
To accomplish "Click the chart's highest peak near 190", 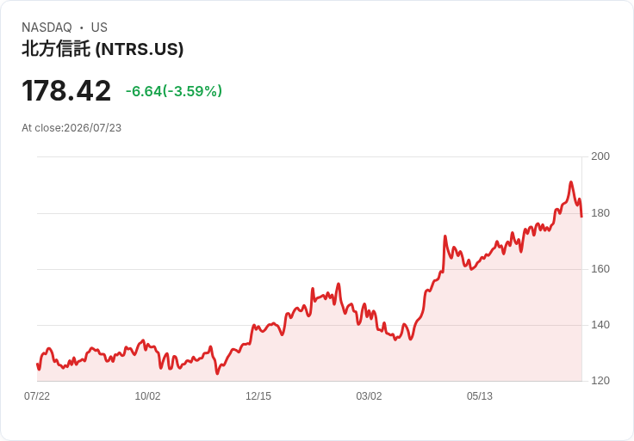I will pos(571,182).
